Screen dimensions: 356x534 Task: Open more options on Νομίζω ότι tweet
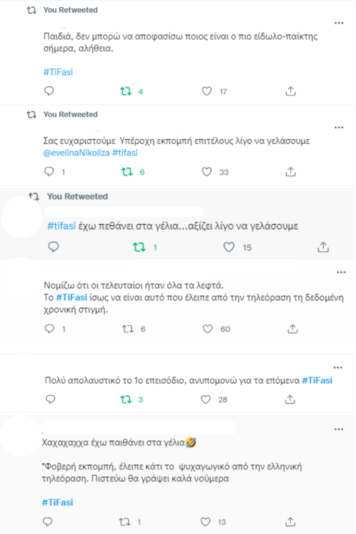341,272
